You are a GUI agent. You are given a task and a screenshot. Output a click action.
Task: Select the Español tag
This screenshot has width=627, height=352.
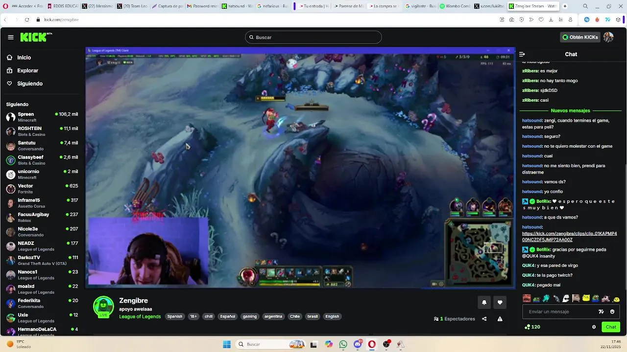coord(228,316)
